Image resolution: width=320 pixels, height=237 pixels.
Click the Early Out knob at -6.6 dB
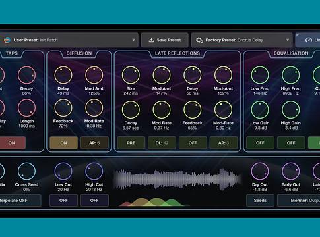[x=291, y=171]
